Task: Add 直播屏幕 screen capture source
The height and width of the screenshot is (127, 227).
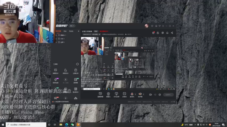Action: [100, 95]
